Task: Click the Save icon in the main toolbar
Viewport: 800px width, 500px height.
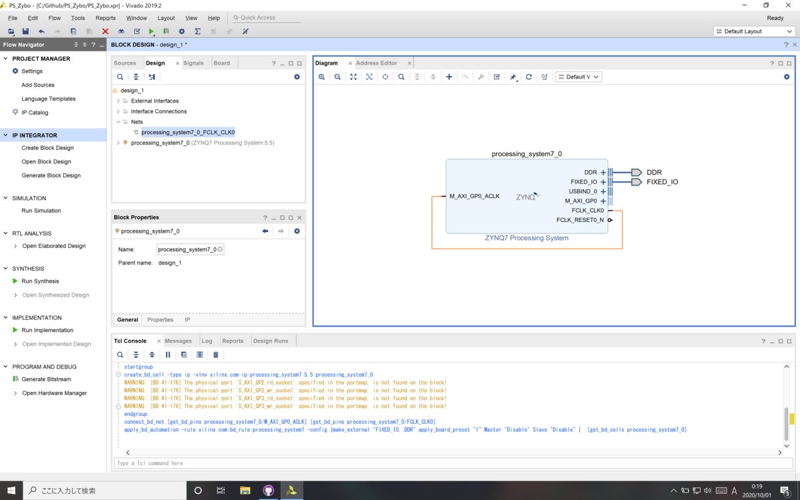Action: click(x=25, y=31)
